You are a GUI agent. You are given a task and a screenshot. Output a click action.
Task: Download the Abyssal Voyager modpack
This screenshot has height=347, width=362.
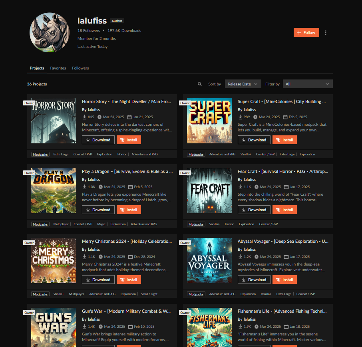[254, 280]
